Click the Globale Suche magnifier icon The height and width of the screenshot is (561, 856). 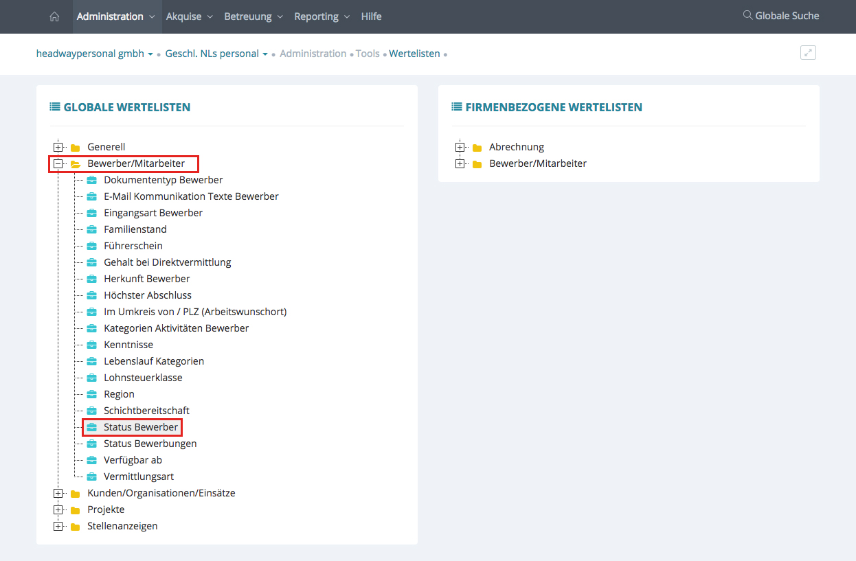point(747,15)
